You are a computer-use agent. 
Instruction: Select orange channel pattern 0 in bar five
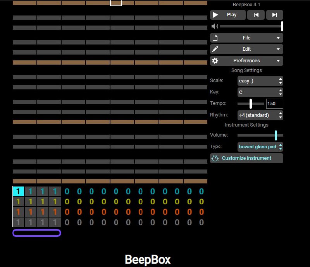[x=67, y=212]
